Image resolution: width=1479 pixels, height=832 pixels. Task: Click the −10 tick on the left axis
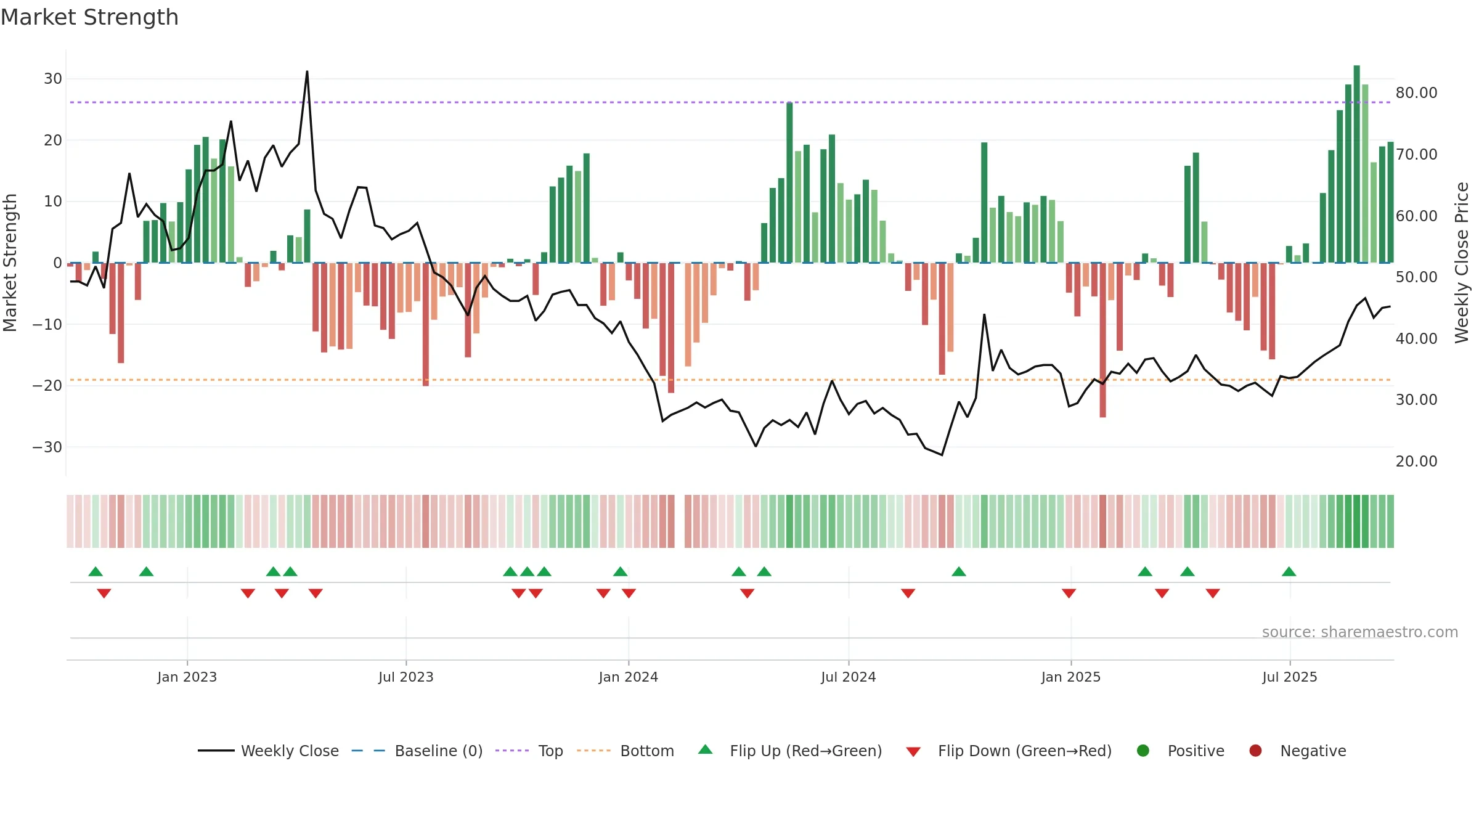click(x=47, y=324)
